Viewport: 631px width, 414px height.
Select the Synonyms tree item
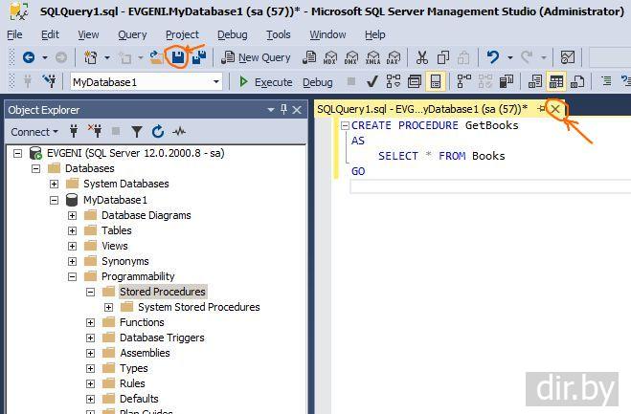[125, 261]
